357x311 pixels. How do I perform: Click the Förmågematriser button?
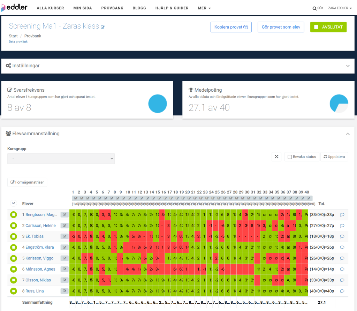click(27, 182)
